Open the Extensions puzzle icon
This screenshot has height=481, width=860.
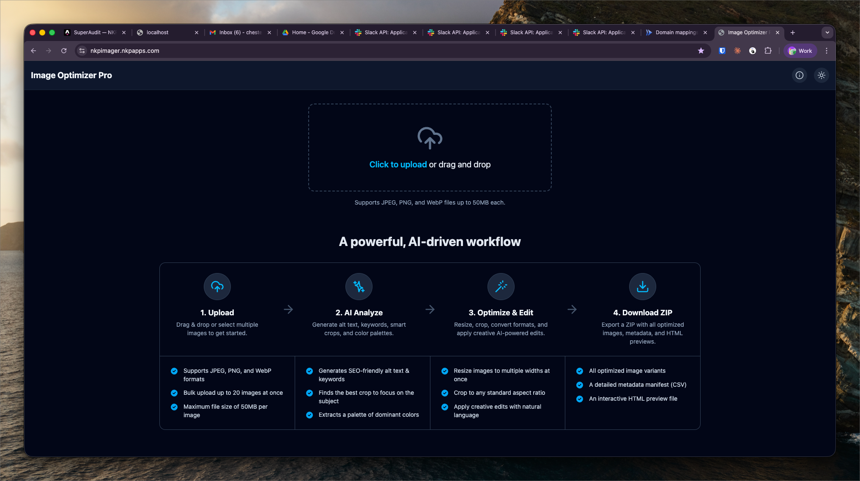768,51
